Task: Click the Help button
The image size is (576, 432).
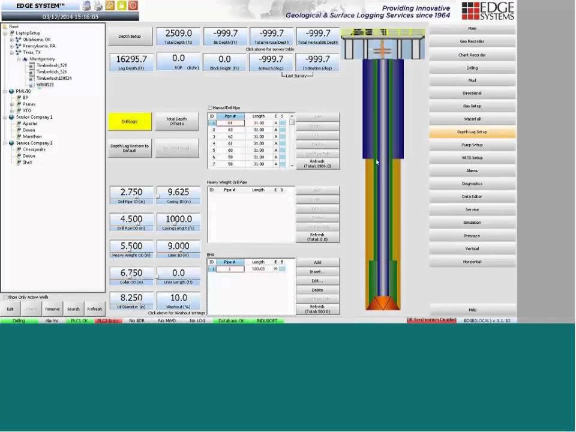Action: point(472,310)
